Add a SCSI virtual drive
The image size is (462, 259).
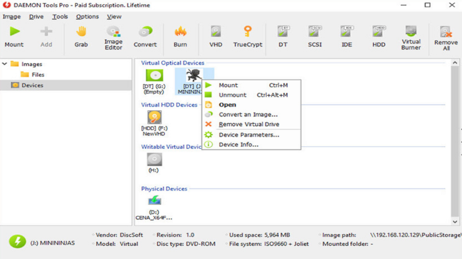point(315,37)
